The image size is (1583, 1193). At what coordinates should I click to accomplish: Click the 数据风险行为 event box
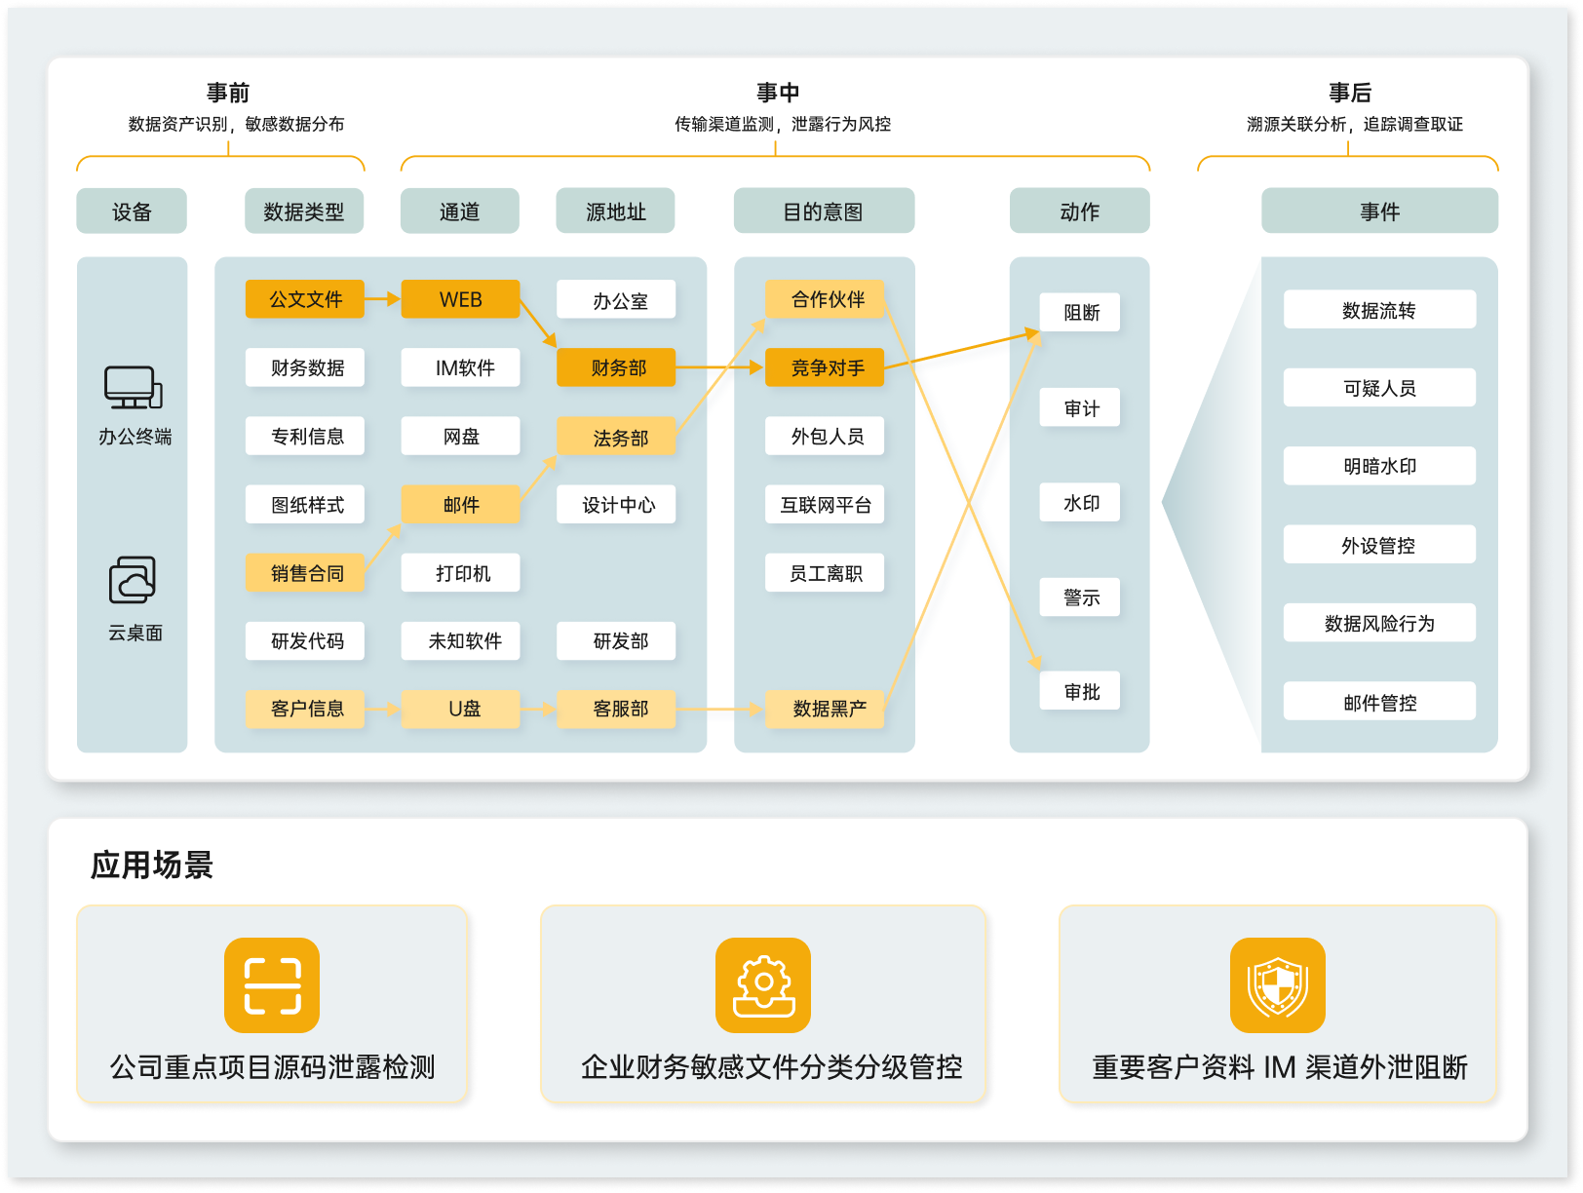pos(1379,623)
